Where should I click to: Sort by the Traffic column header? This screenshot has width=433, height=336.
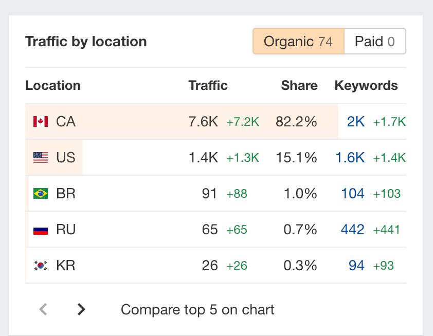(208, 85)
